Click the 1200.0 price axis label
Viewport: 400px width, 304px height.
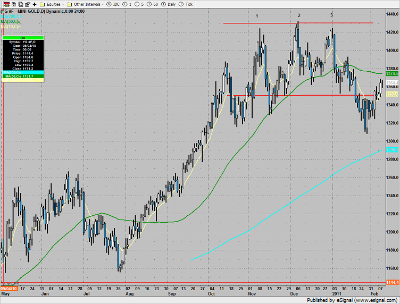coord(392,232)
